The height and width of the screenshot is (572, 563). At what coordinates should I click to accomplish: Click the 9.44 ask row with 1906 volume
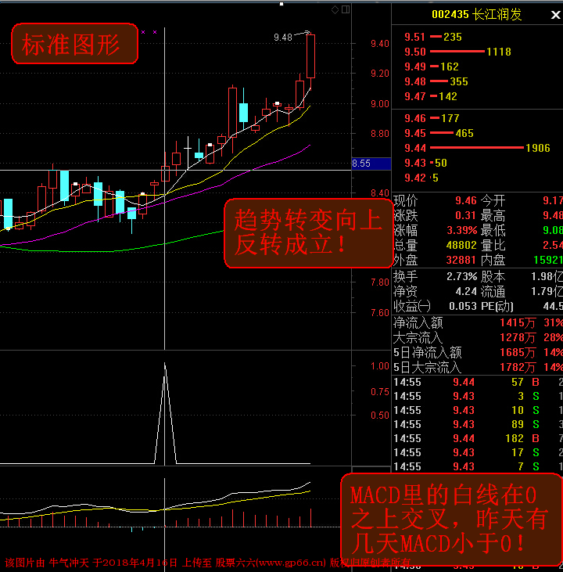click(477, 148)
